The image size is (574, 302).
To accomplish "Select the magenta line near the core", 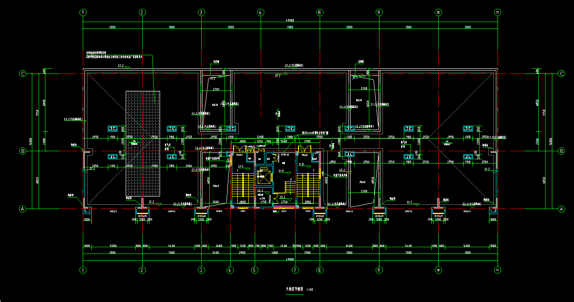I will (285, 206).
